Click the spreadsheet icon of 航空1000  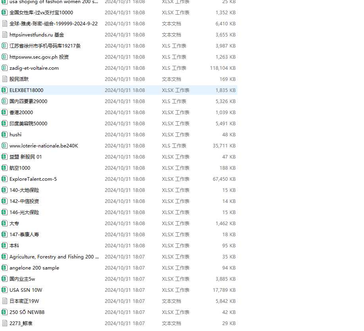pos(4,168)
